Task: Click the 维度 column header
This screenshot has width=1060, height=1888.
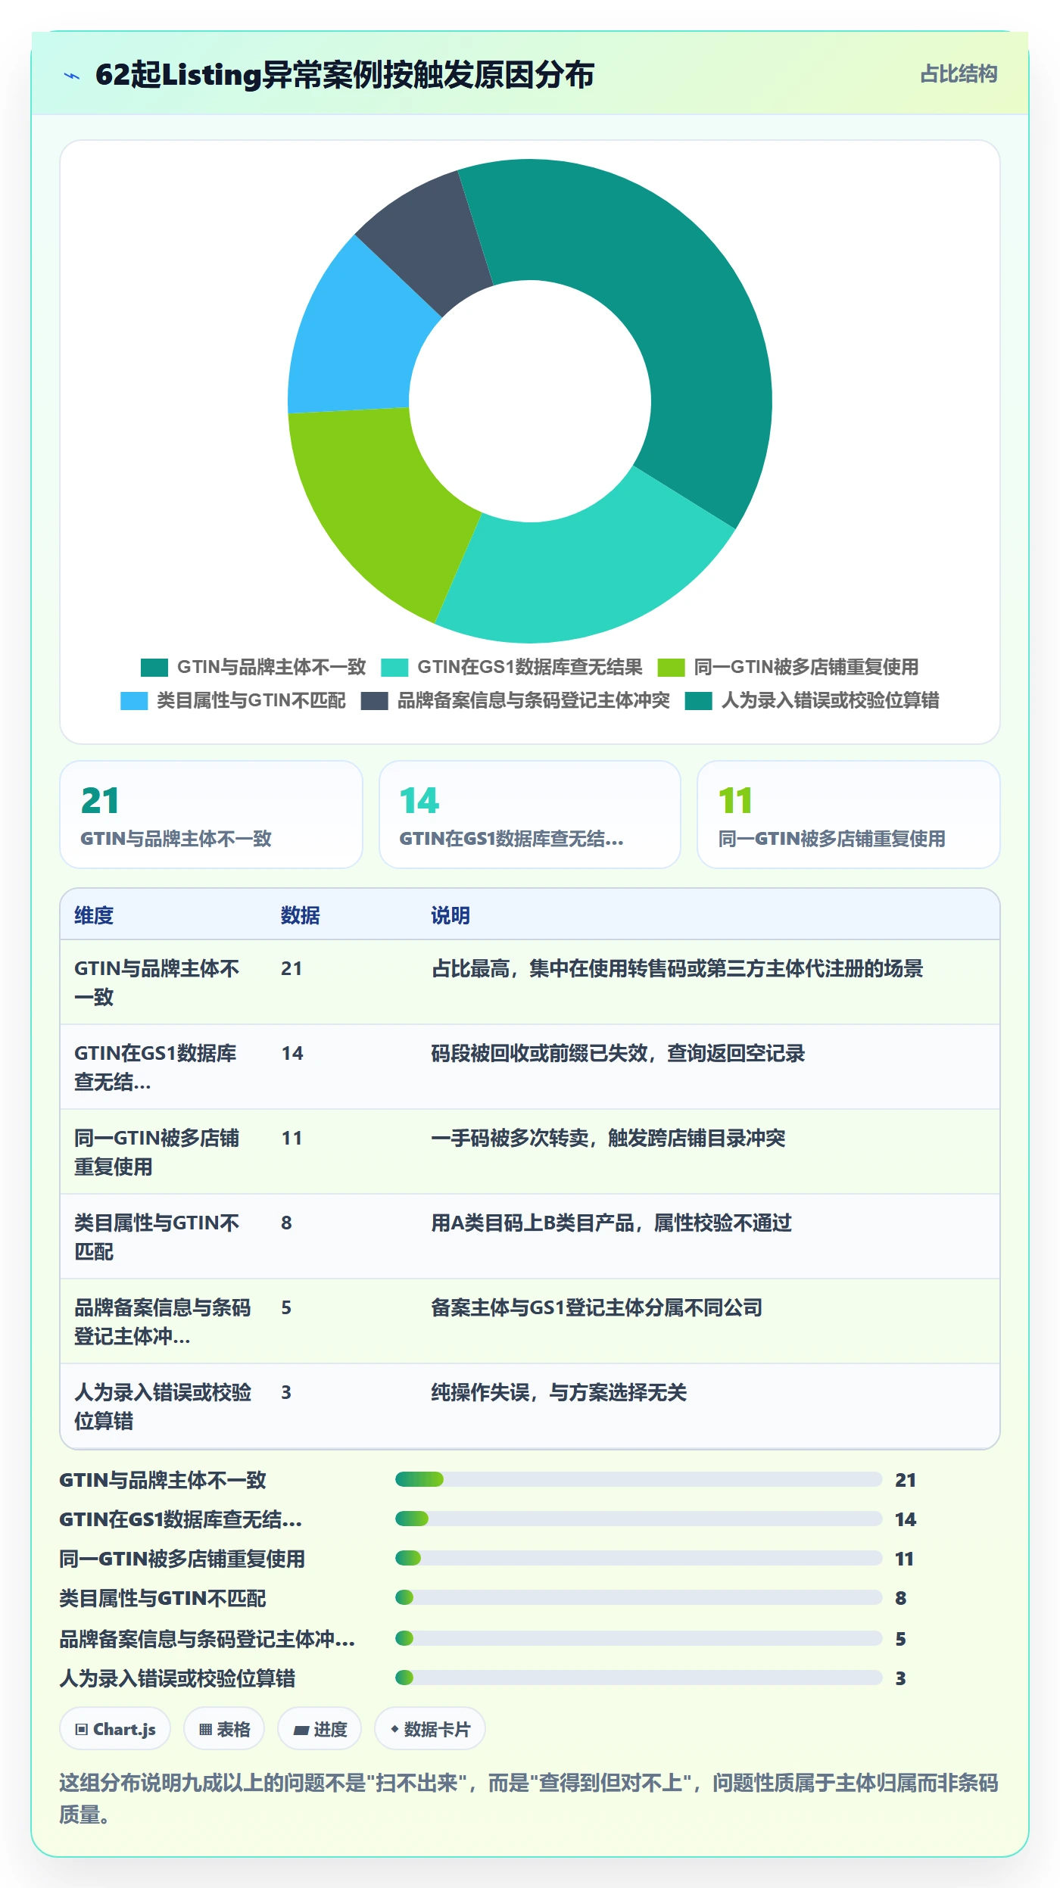Action: [94, 915]
